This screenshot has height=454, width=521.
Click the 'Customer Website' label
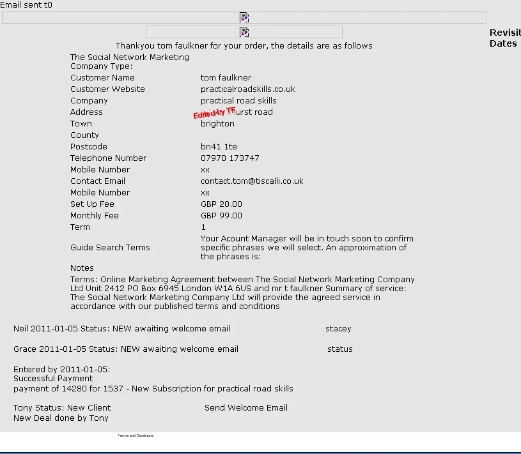click(107, 89)
